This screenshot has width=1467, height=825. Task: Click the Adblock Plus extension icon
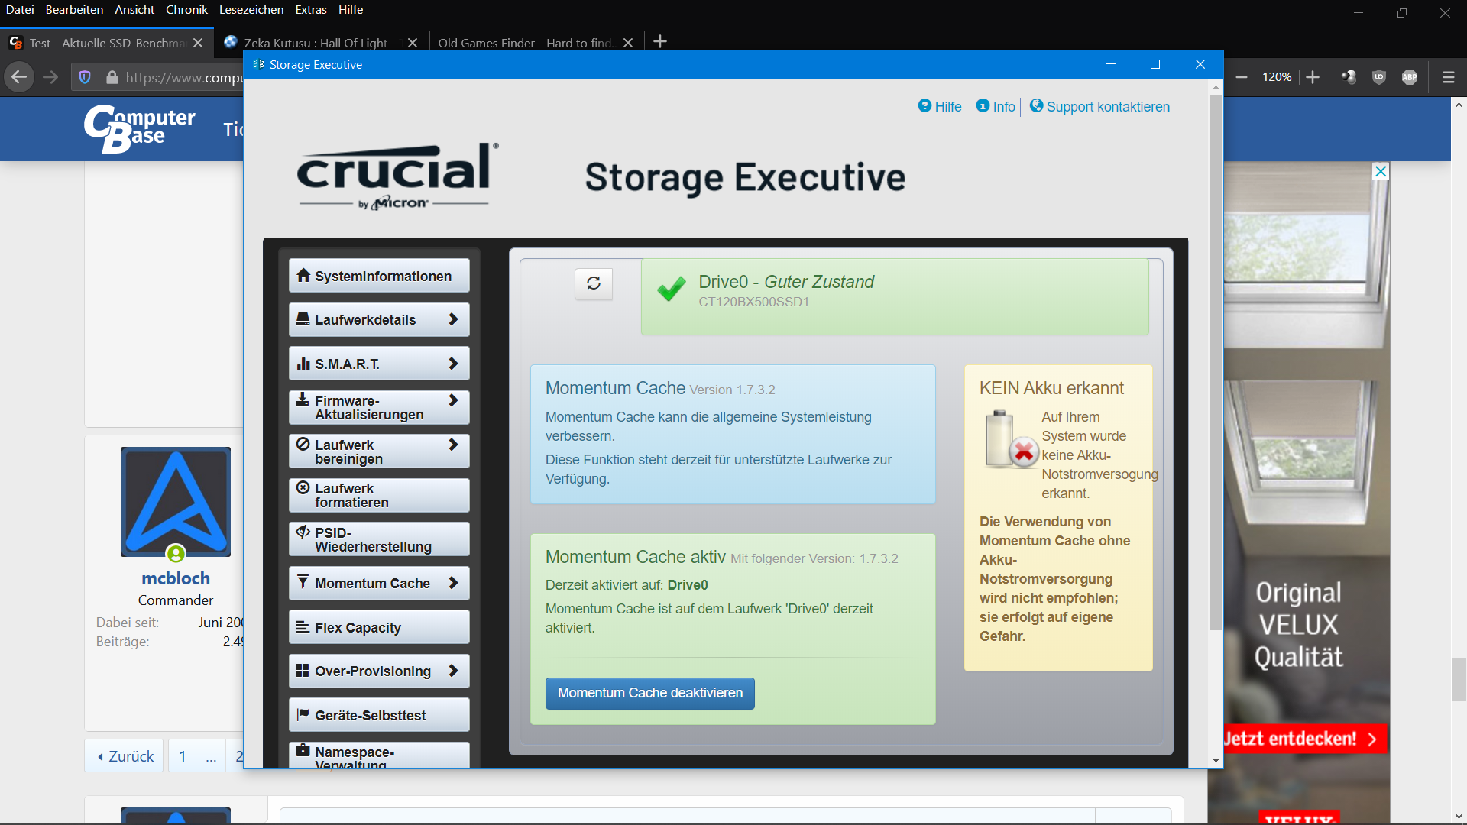click(1410, 77)
